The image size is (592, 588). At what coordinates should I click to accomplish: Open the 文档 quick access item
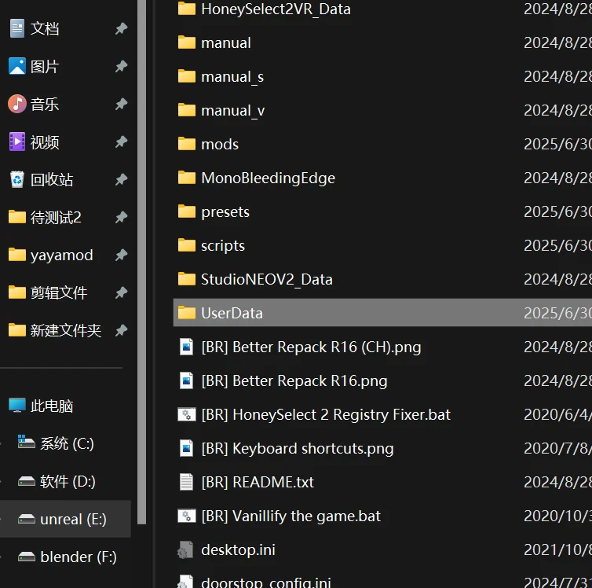coord(44,29)
